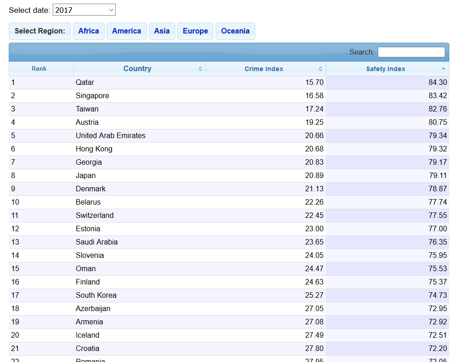464x362 pixels.
Task: Click the Qatar country cell
Action: click(x=85, y=83)
